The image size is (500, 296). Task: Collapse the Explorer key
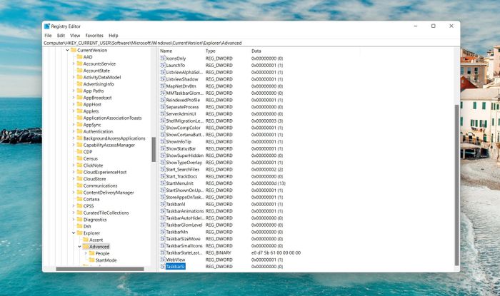[74, 233]
